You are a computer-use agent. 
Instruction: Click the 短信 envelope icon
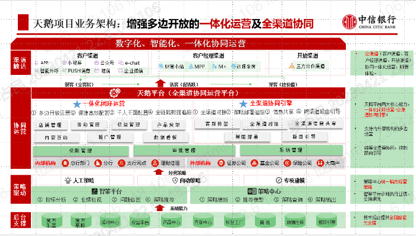(97, 71)
